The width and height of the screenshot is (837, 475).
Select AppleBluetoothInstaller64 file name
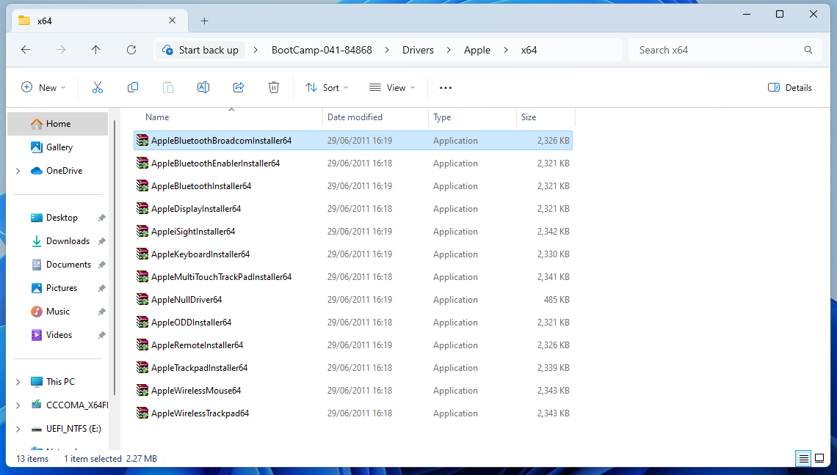click(x=200, y=186)
